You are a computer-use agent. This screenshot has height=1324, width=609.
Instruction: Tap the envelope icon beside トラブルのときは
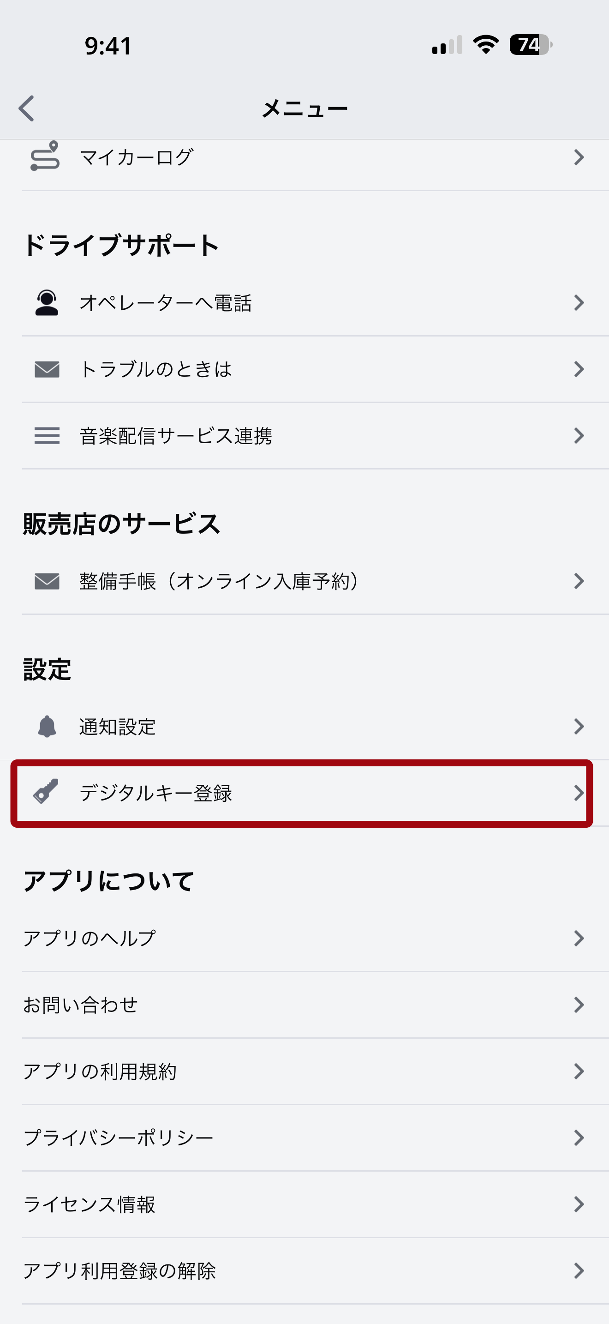coord(47,369)
